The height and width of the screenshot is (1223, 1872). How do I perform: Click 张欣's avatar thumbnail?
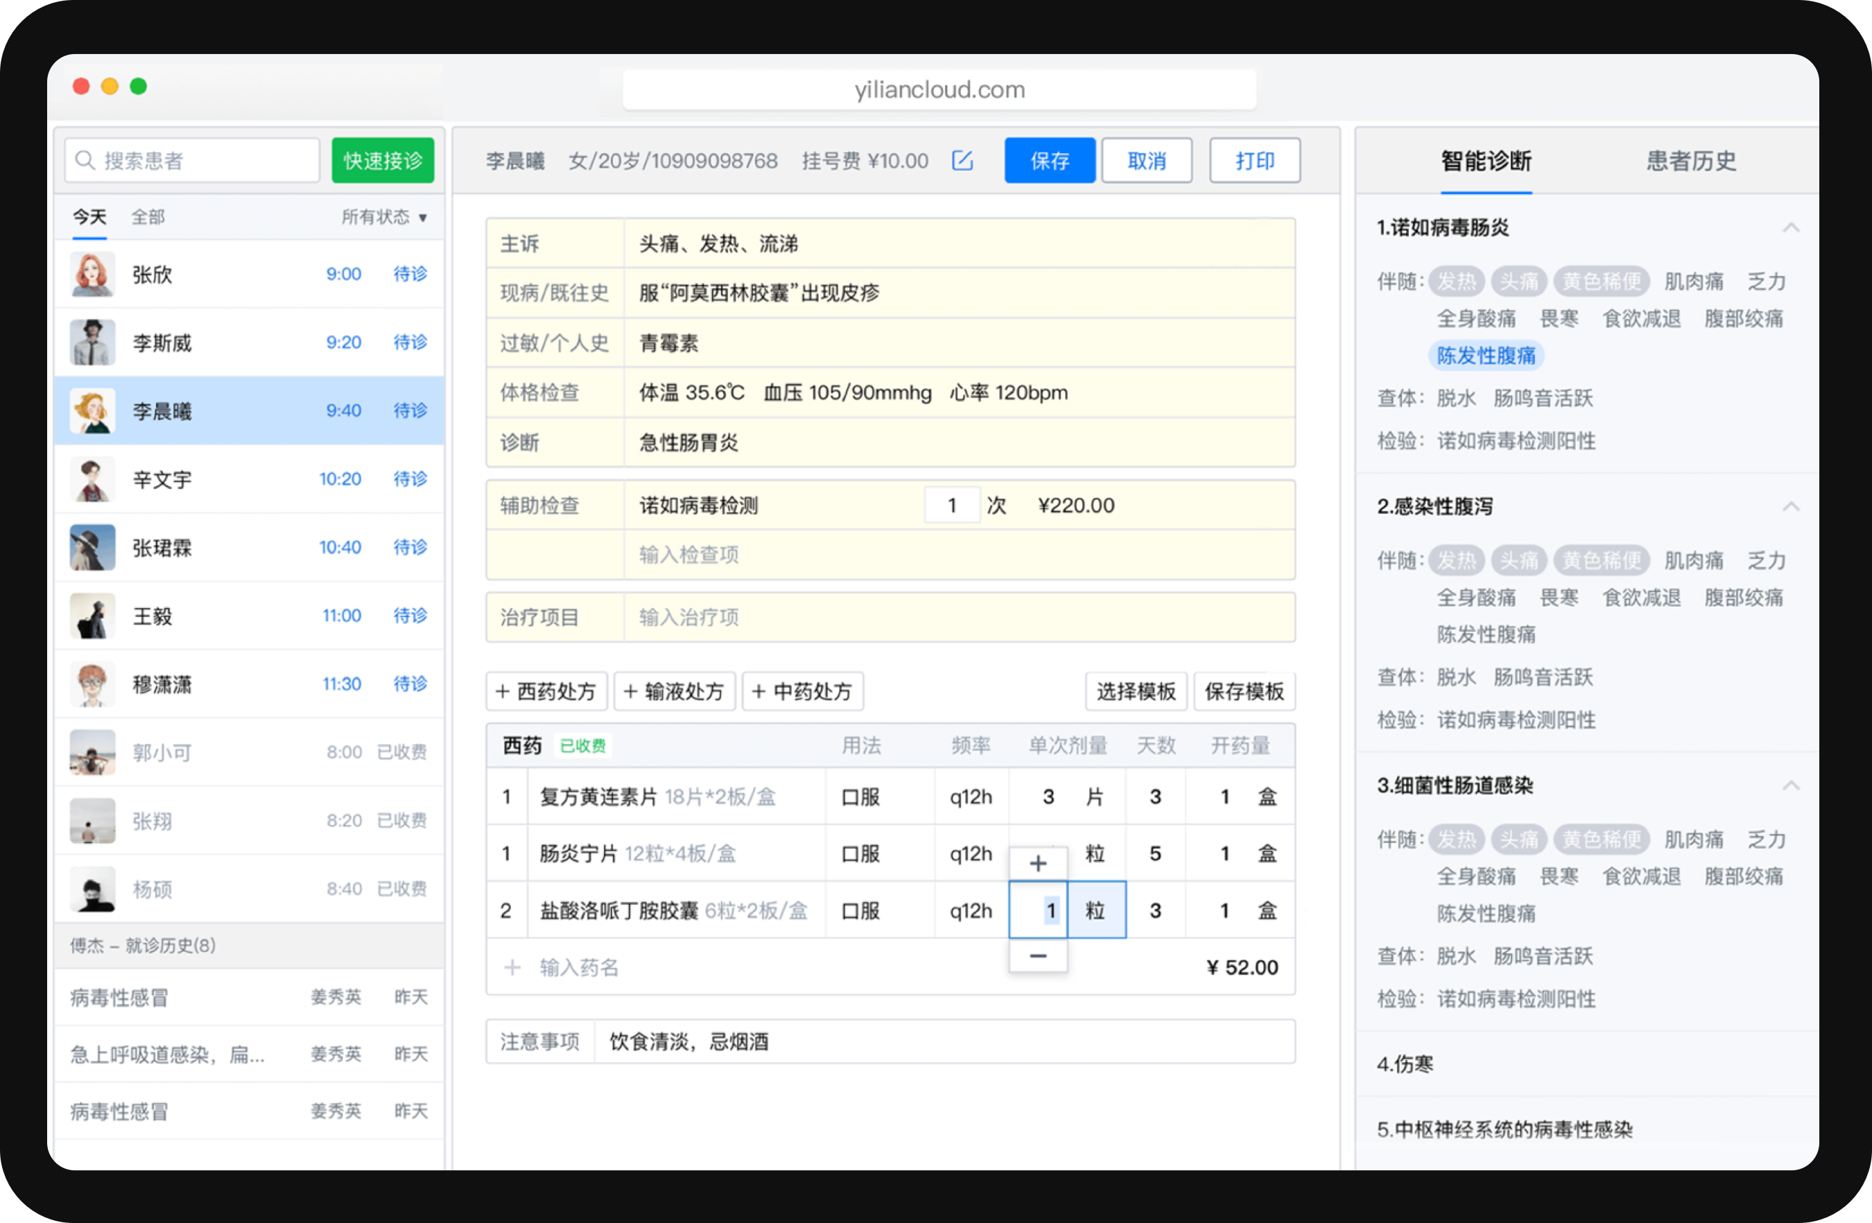click(x=92, y=274)
